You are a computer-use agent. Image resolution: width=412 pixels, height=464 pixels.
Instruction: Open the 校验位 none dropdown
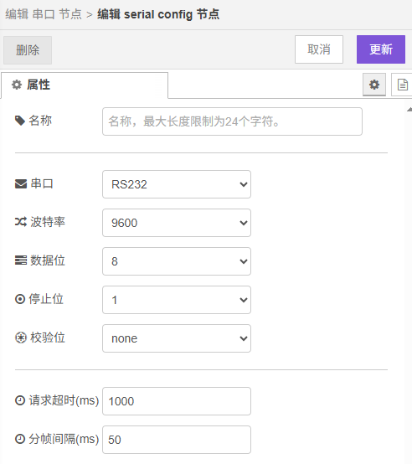coord(177,338)
